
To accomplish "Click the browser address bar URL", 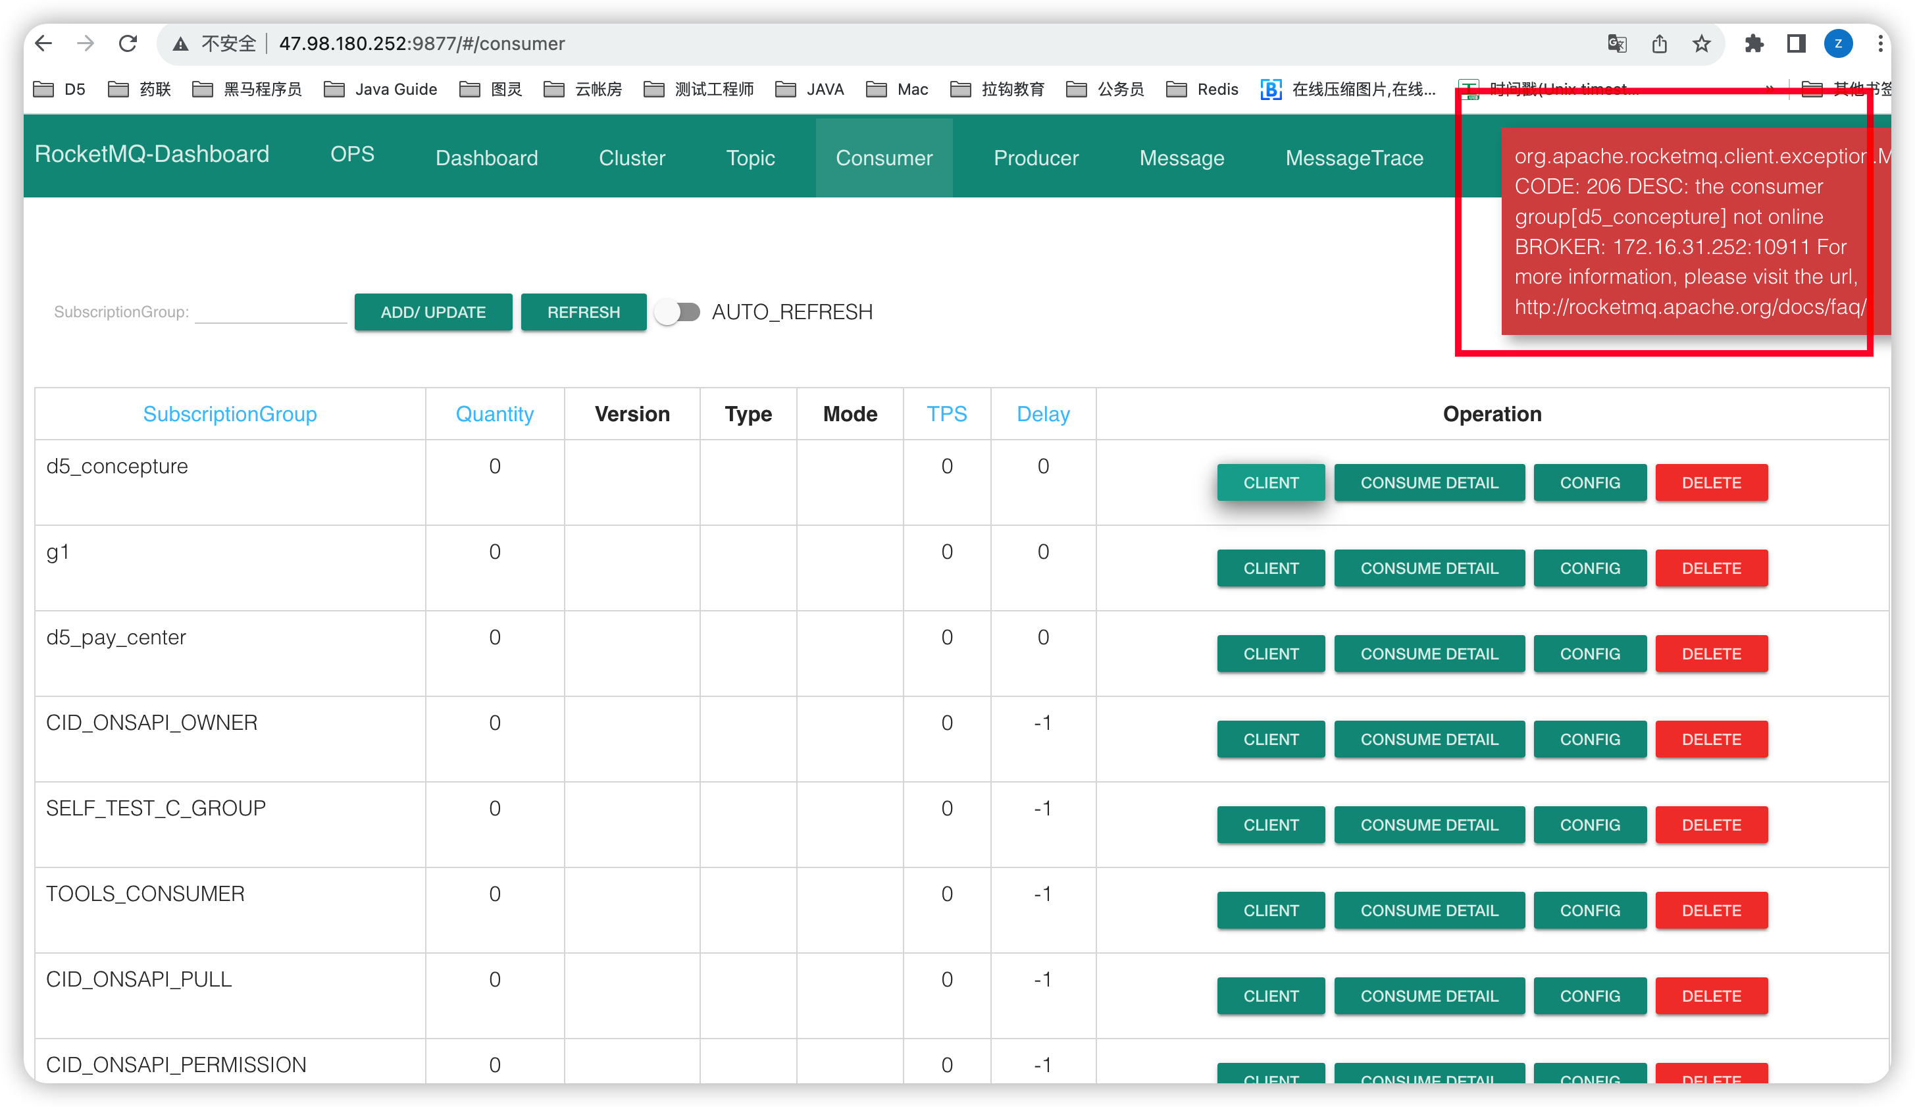I will 422,43.
